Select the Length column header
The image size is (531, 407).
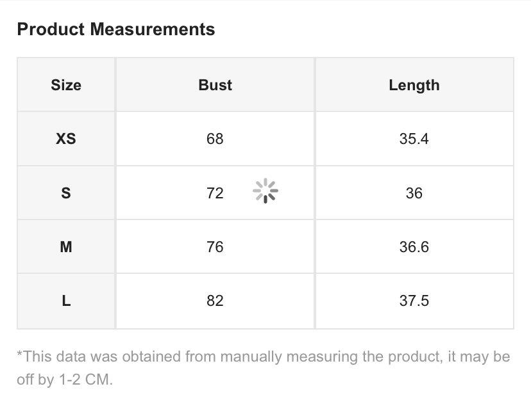point(414,86)
